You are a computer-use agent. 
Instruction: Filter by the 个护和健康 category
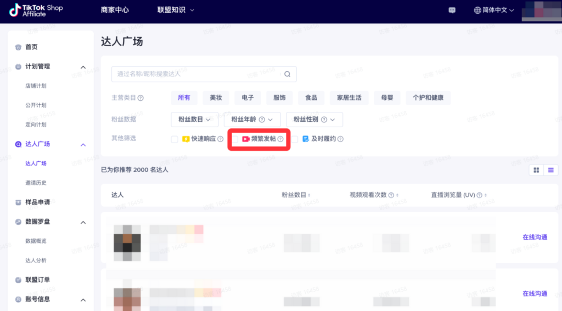(x=428, y=98)
